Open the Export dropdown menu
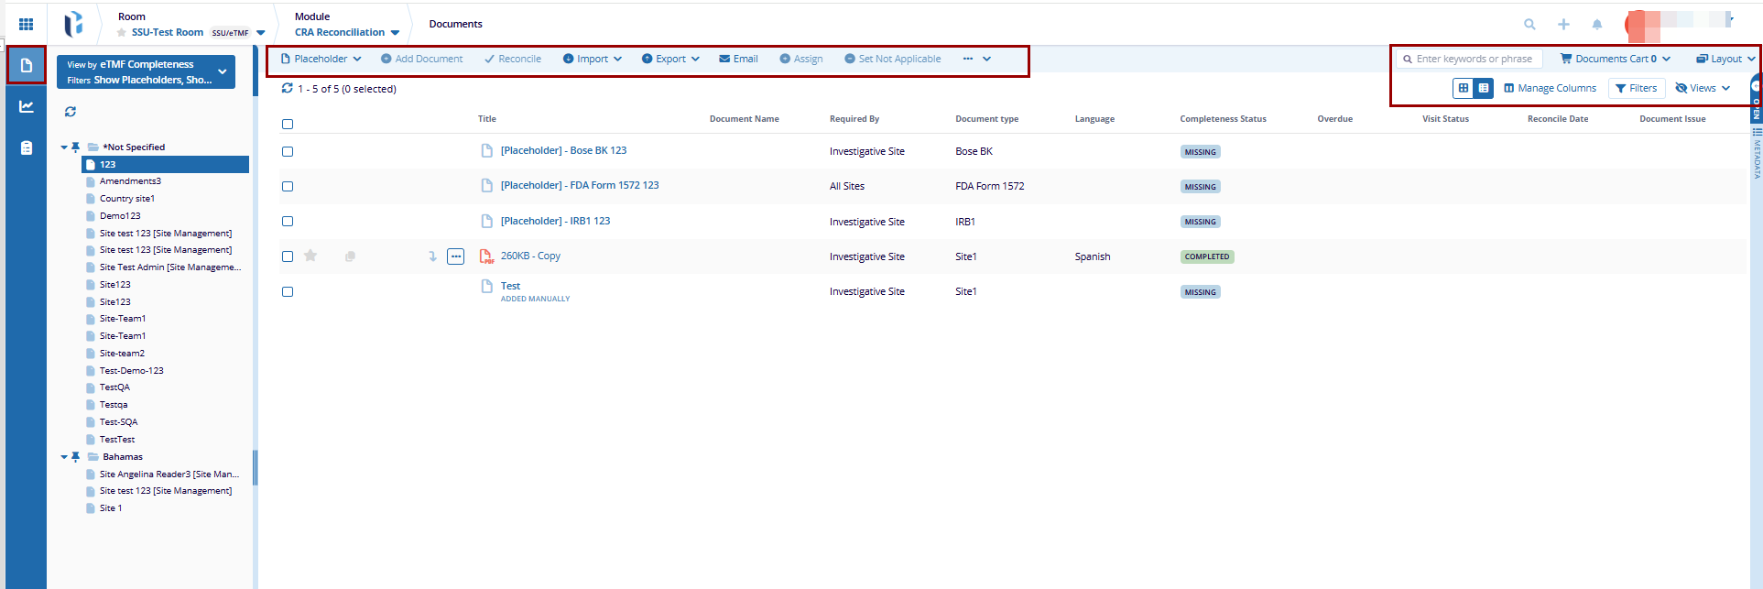Screen dimensions: 1763x589 pyautogui.click(x=671, y=59)
